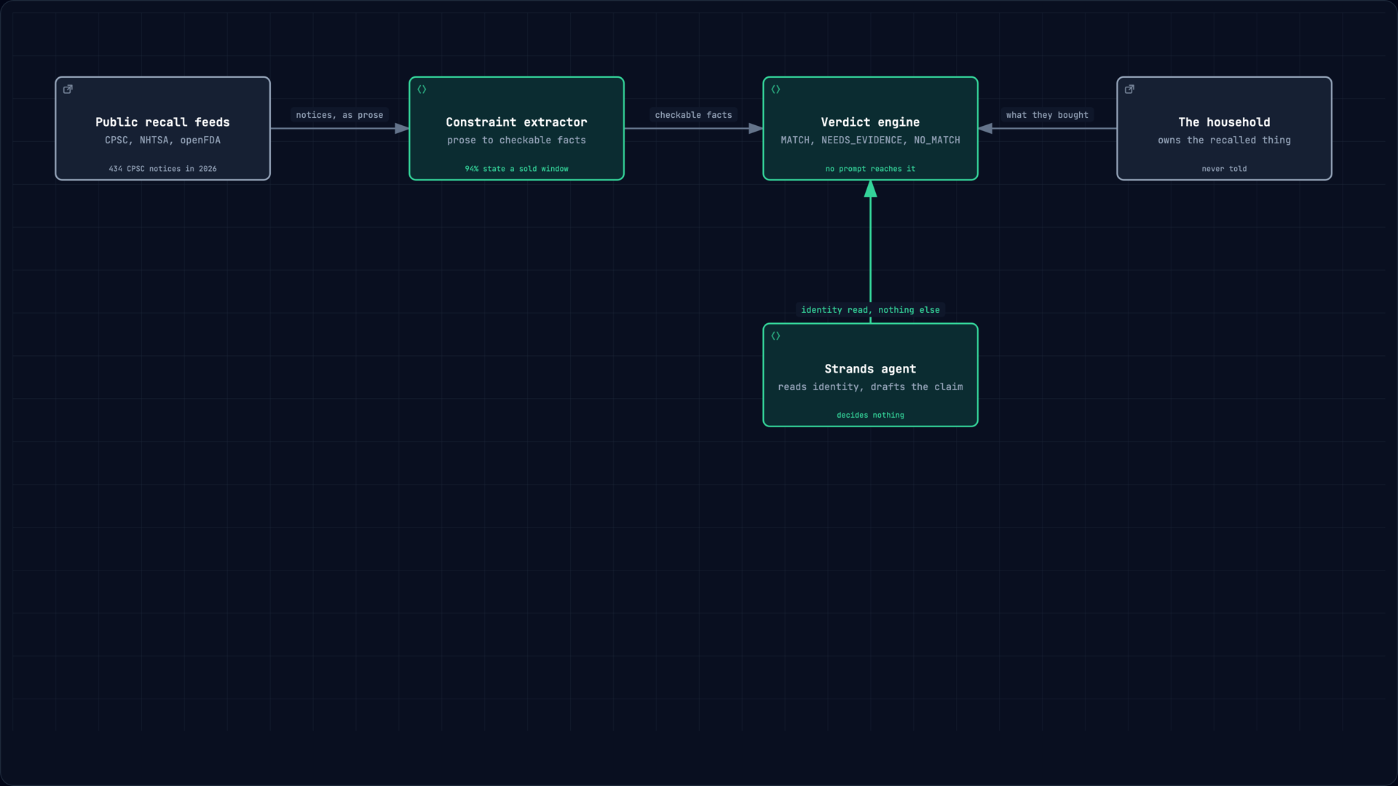The width and height of the screenshot is (1398, 786).
Task: Click code brackets icon on Verdict engine node
Action: click(775, 90)
